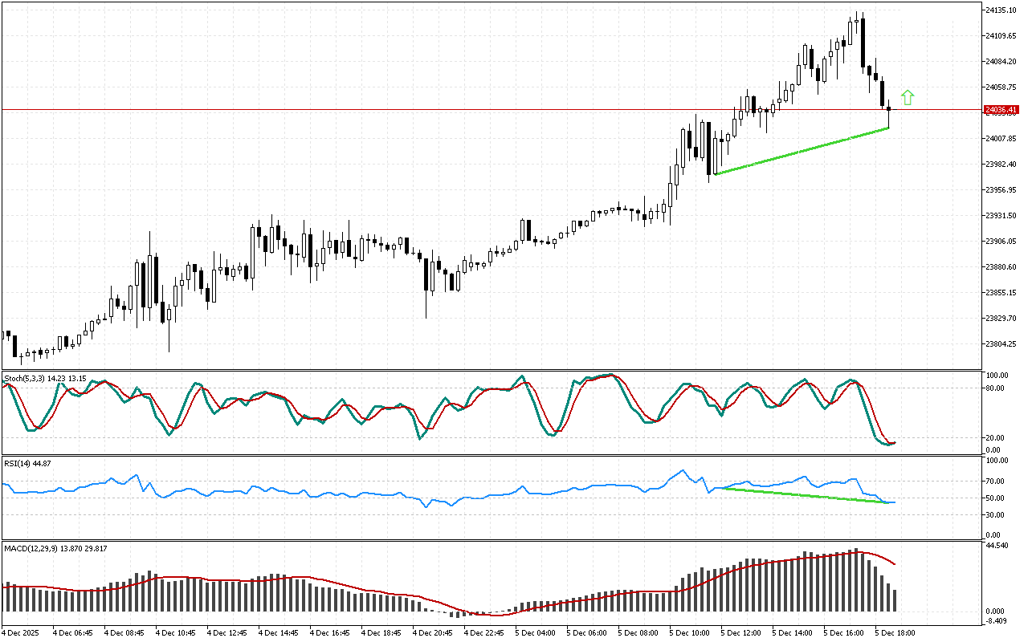Image resolution: width=1028 pixels, height=642 pixels.
Task: Click the 23804.25 price axis label
Action: (x=1001, y=344)
